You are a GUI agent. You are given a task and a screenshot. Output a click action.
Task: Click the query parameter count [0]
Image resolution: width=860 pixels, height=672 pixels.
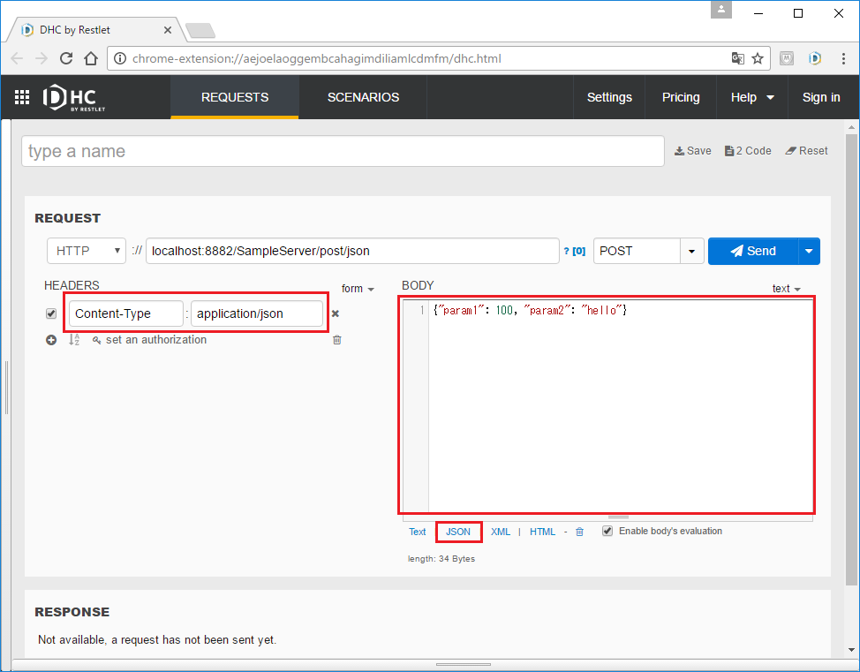pos(578,252)
